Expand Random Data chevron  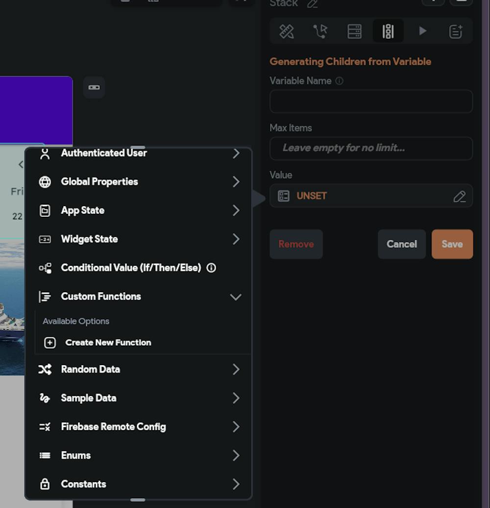pyautogui.click(x=236, y=369)
